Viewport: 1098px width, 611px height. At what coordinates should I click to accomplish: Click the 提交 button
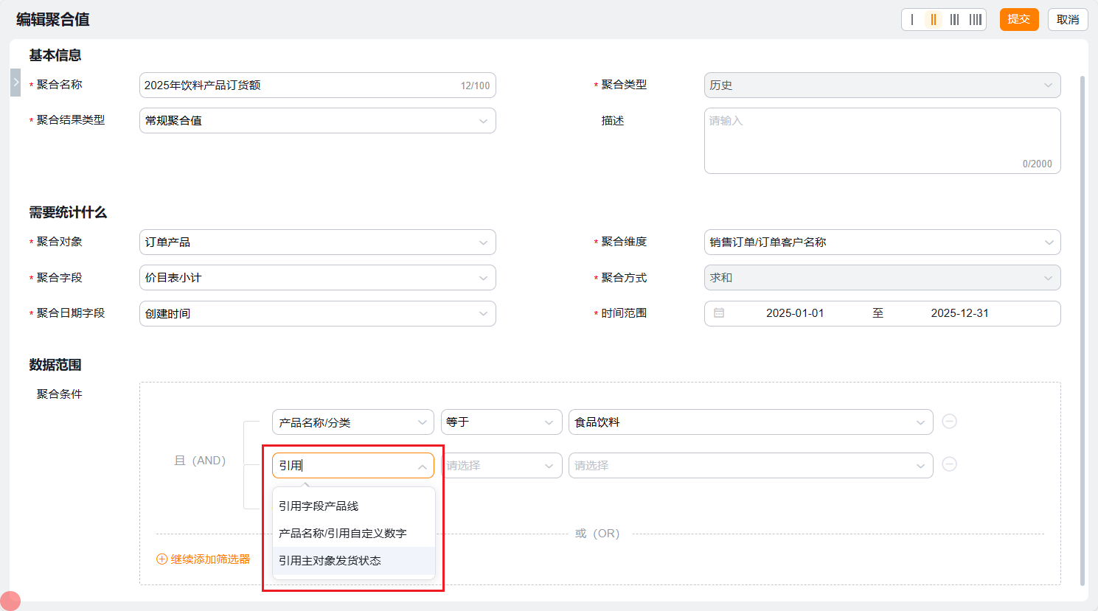(1018, 20)
